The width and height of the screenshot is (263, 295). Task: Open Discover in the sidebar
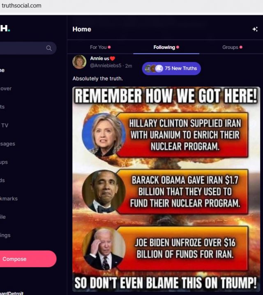click(6, 89)
